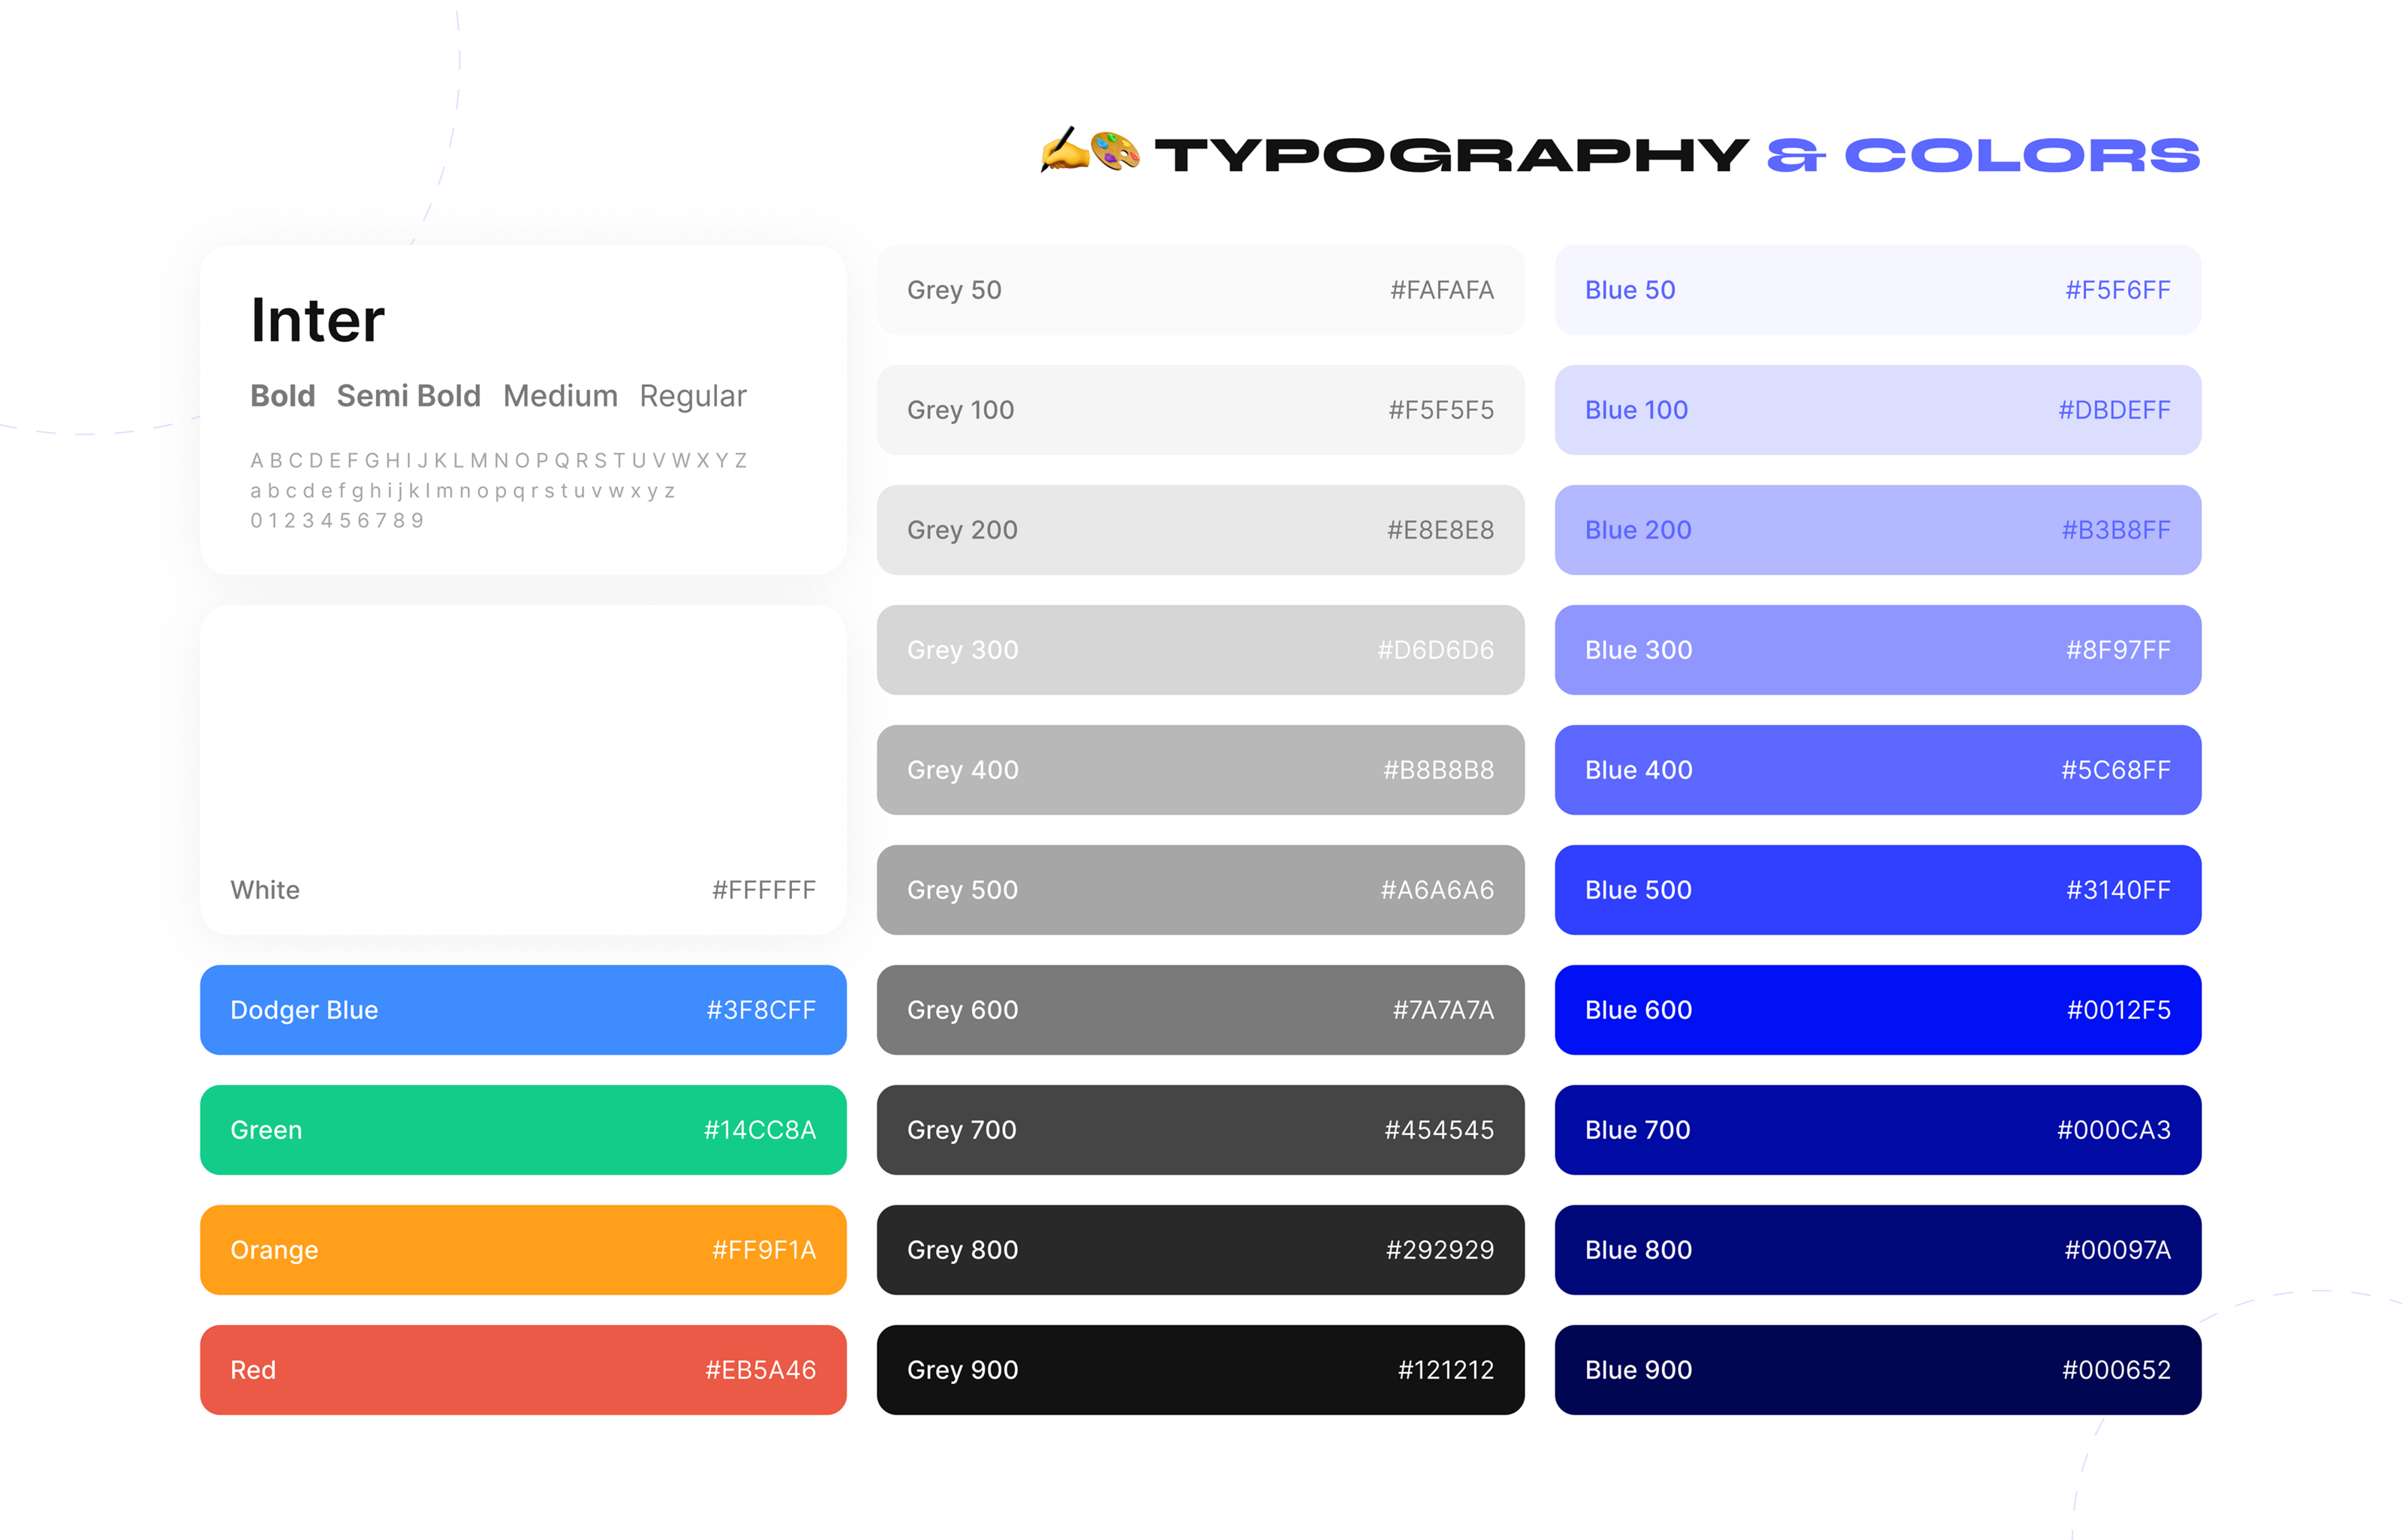Click the Blue 900 swatch
The image size is (2402, 1540).
(x=1878, y=1370)
